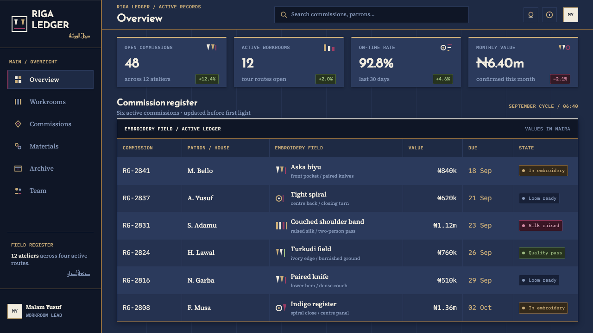Click the −2.1% change badge
This screenshot has height=333, width=593.
click(560, 79)
